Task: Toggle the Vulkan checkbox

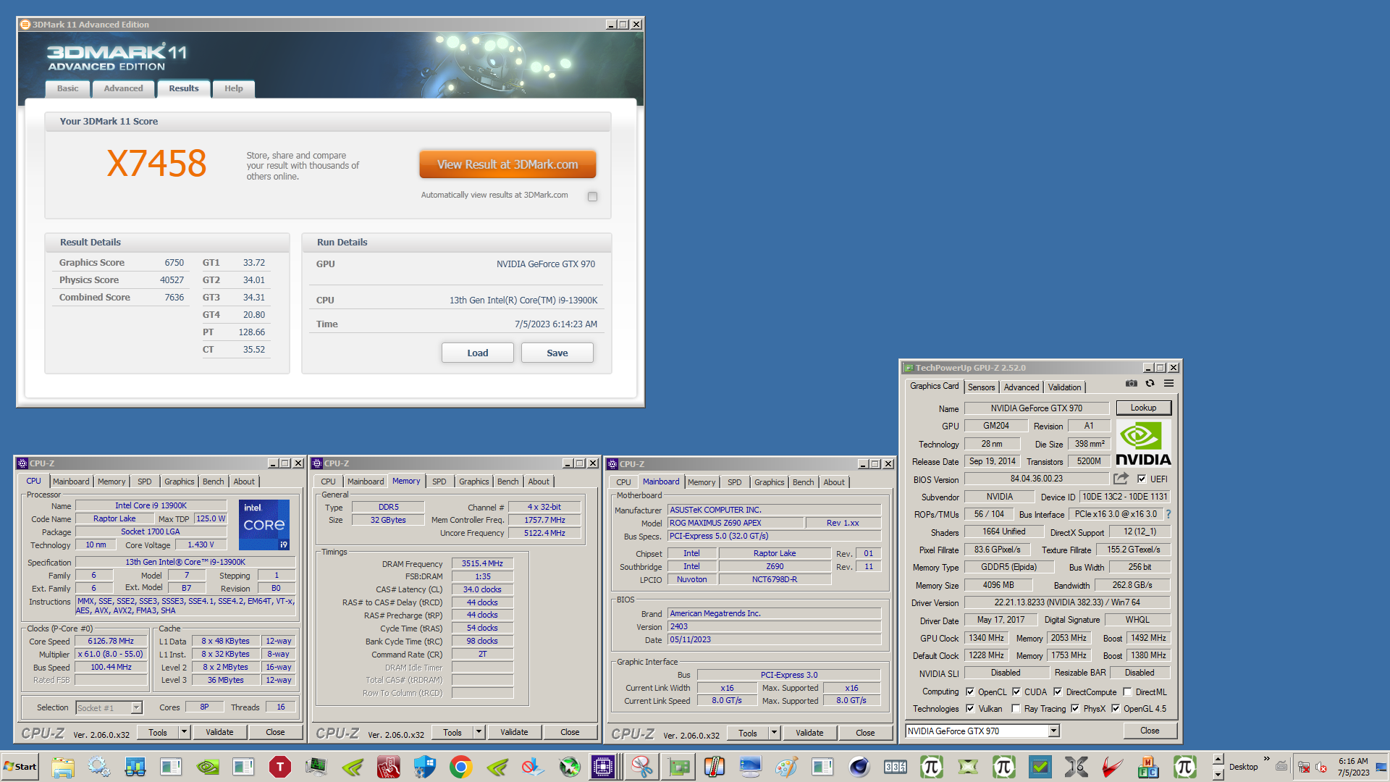Action: click(970, 709)
